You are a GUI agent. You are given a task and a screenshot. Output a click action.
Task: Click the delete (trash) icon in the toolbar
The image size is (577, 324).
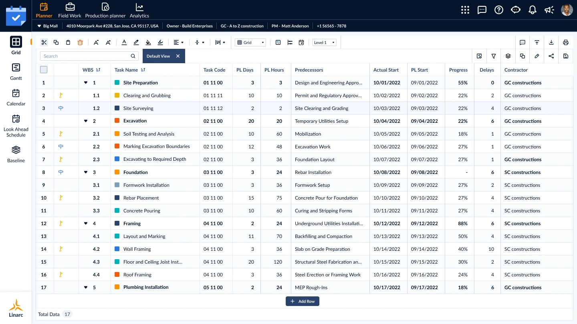coord(80,42)
